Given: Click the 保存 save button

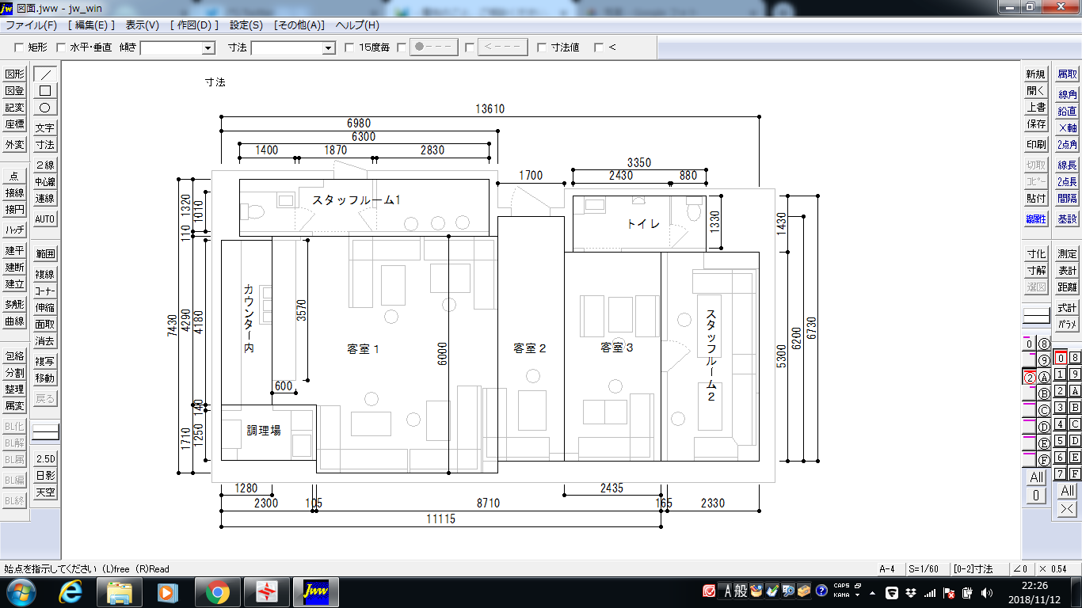Looking at the screenshot, I should [x=1036, y=124].
